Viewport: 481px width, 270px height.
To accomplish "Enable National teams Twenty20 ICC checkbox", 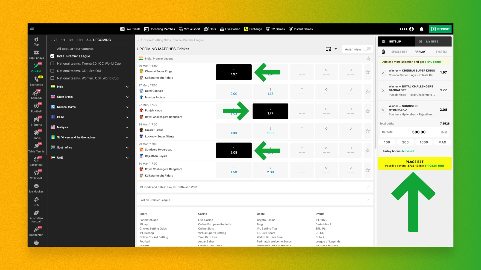I will point(52,63).
